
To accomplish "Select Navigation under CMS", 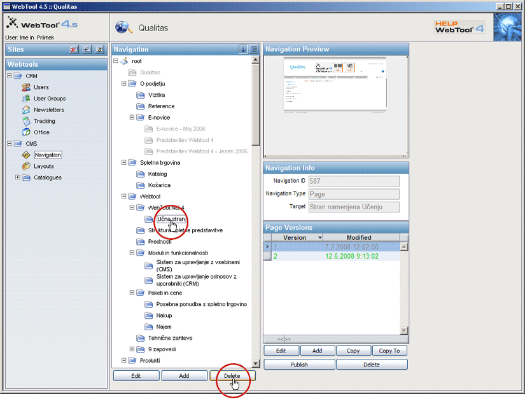I will click(48, 155).
